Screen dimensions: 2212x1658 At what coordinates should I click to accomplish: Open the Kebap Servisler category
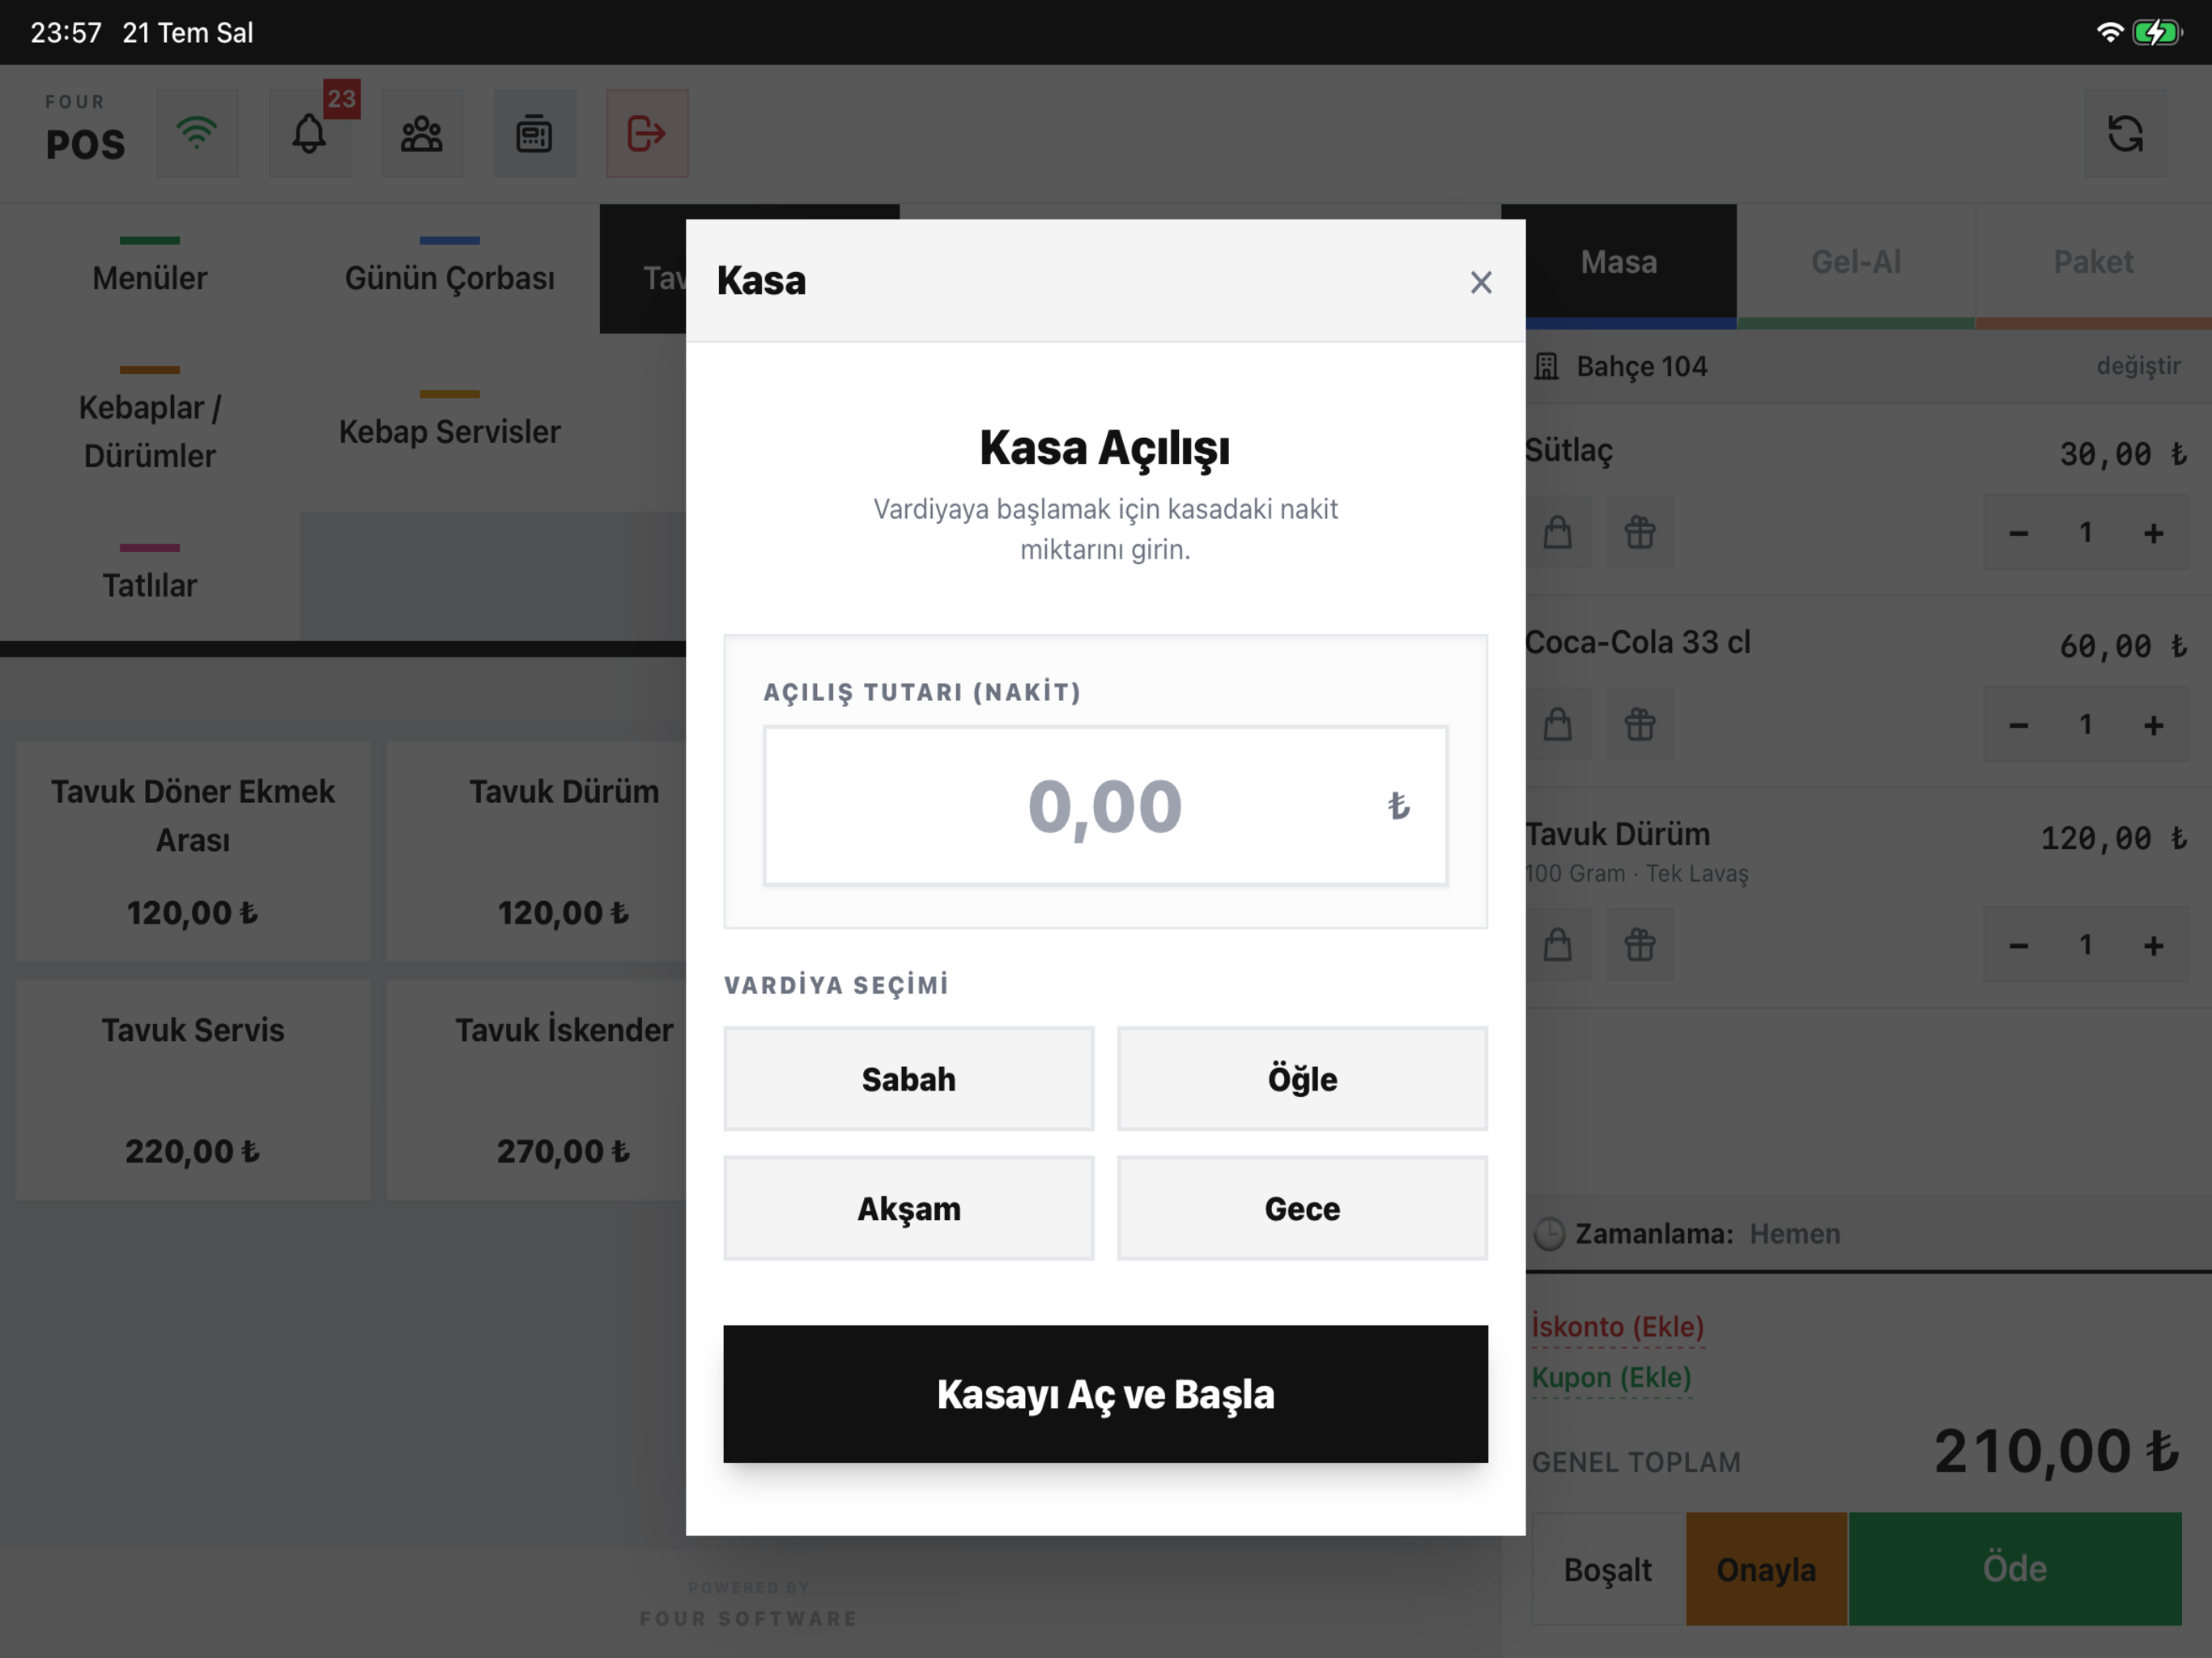(x=450, y=423)
